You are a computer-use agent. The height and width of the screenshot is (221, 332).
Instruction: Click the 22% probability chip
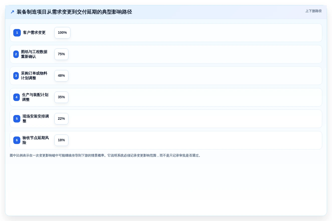point(61,119)
